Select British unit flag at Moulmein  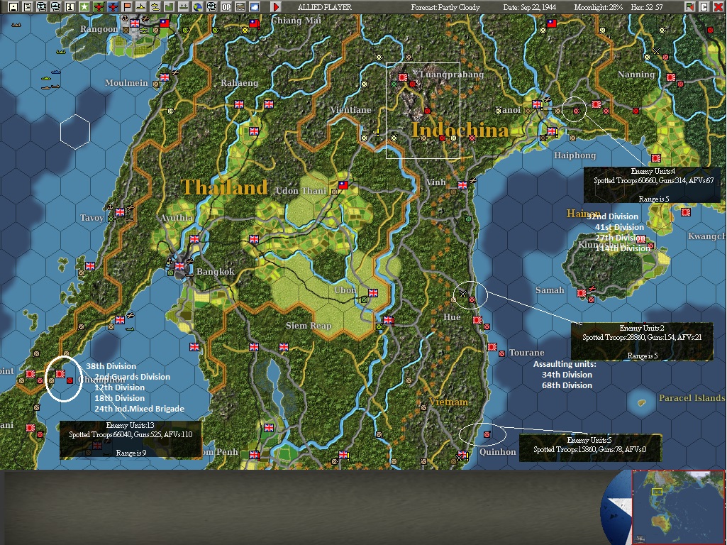point(165,77)
